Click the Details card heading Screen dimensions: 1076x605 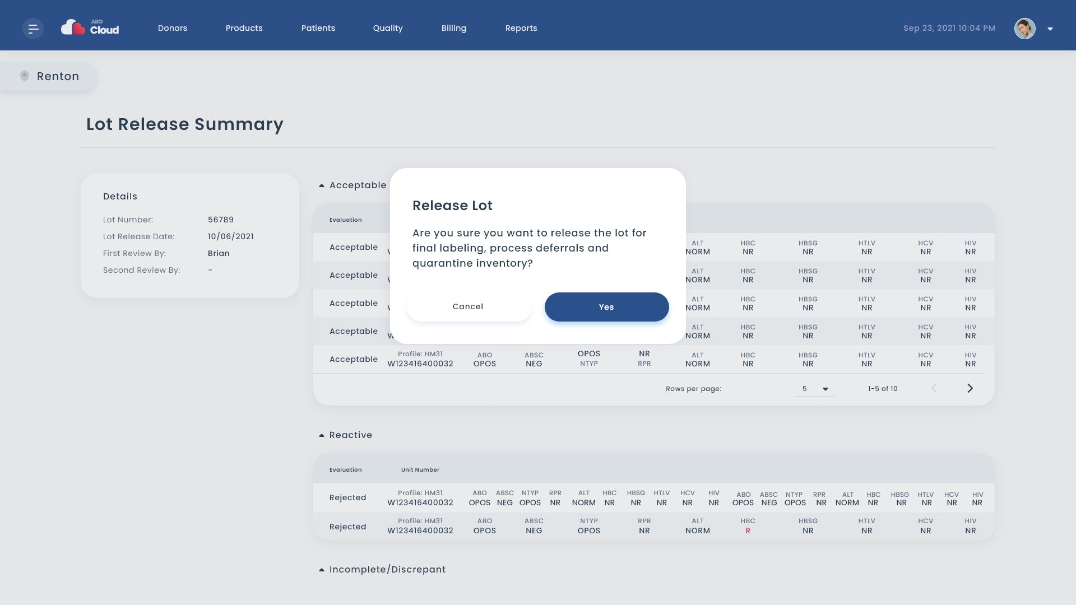(120, 197)
